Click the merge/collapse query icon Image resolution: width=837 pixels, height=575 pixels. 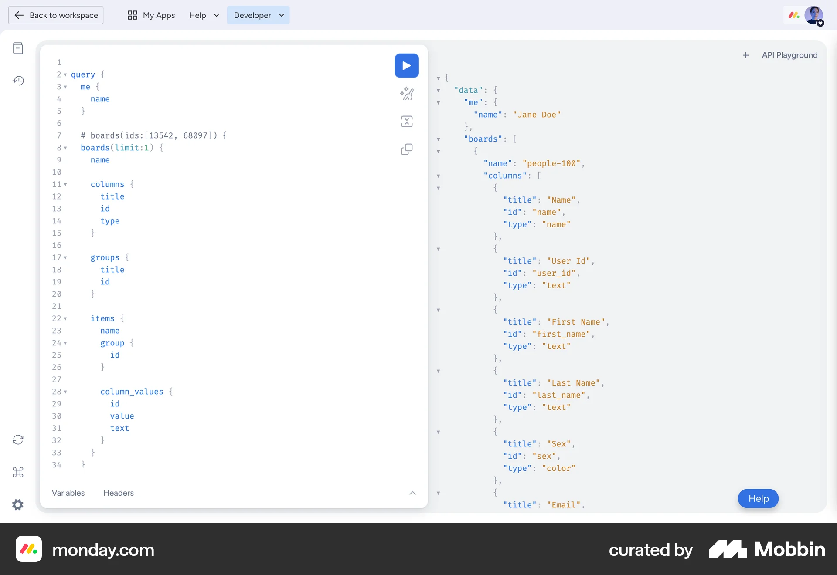click(x=406, y=122)
